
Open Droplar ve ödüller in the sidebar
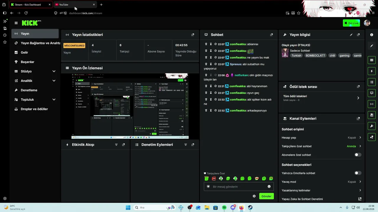[35, 109]
